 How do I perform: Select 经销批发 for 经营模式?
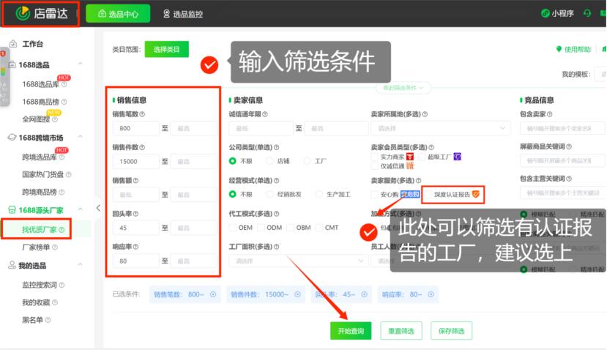269,194
